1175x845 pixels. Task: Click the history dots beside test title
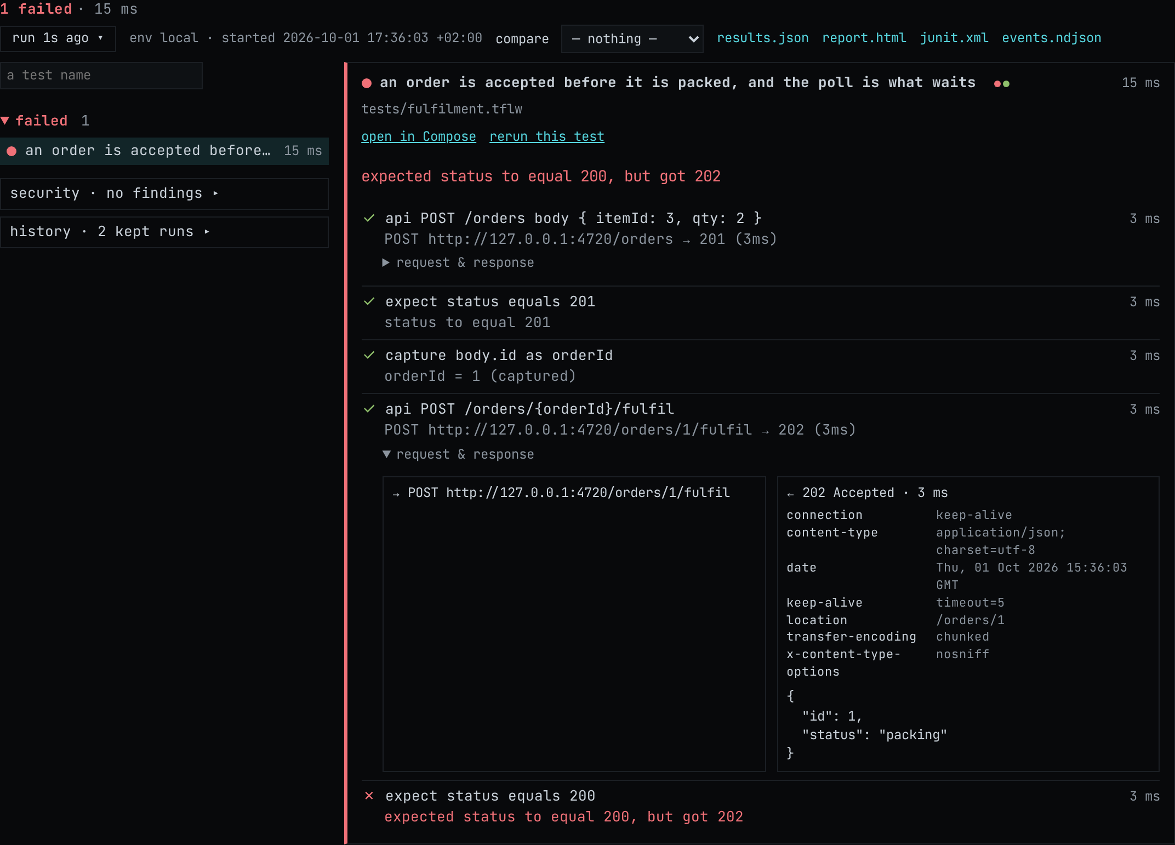(1002, 83)
